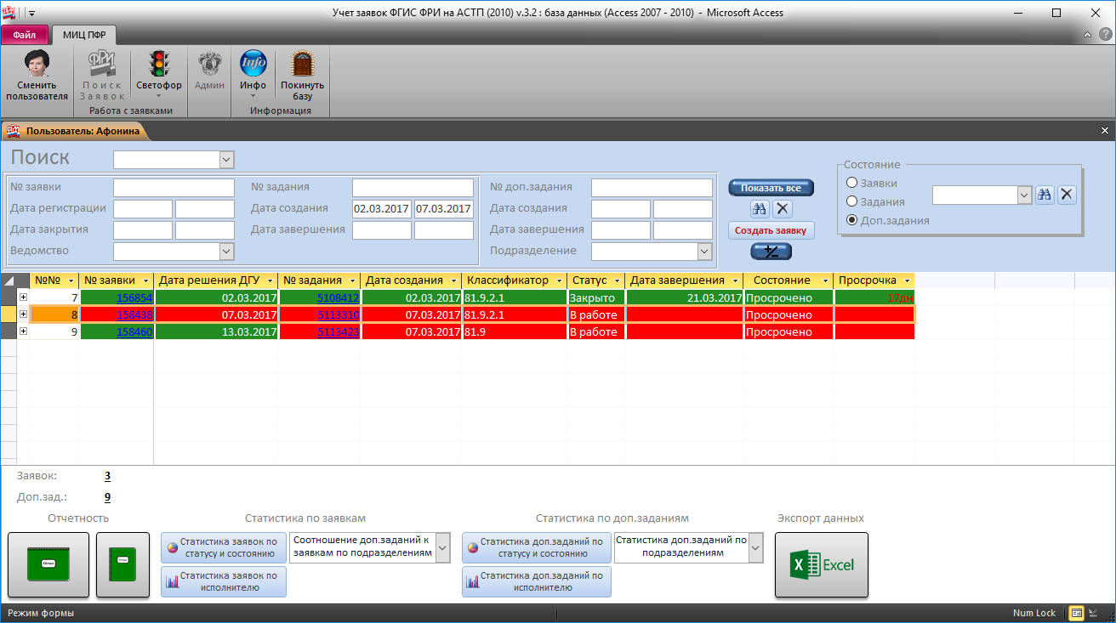1116x623 pixels.
Task: Open request link 158460
Action: tap(135, 332)
